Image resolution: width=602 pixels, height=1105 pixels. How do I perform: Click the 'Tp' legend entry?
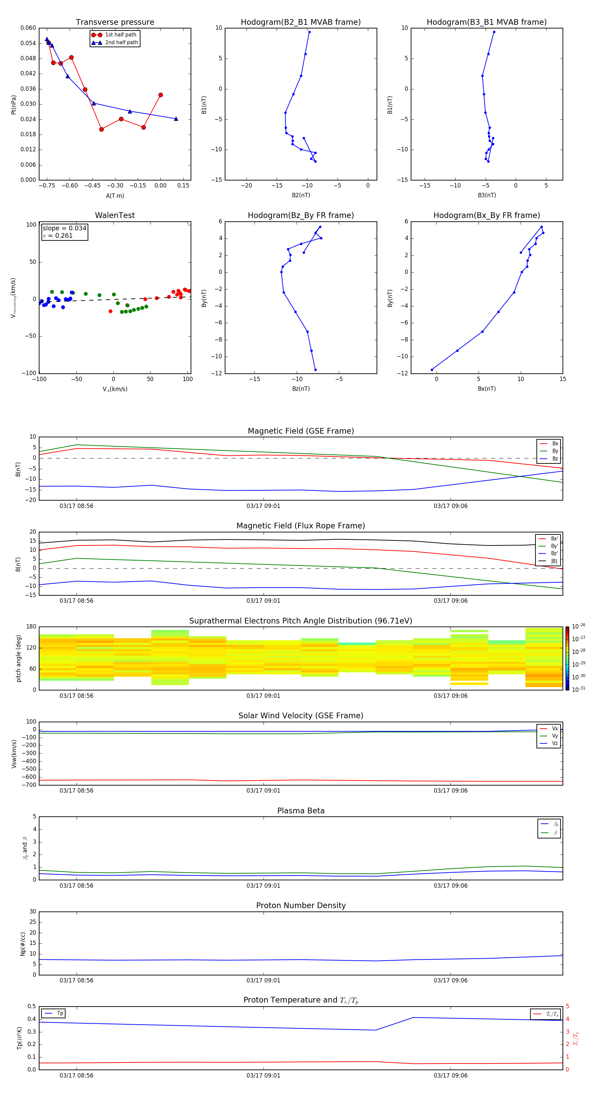click(54, 1014)
